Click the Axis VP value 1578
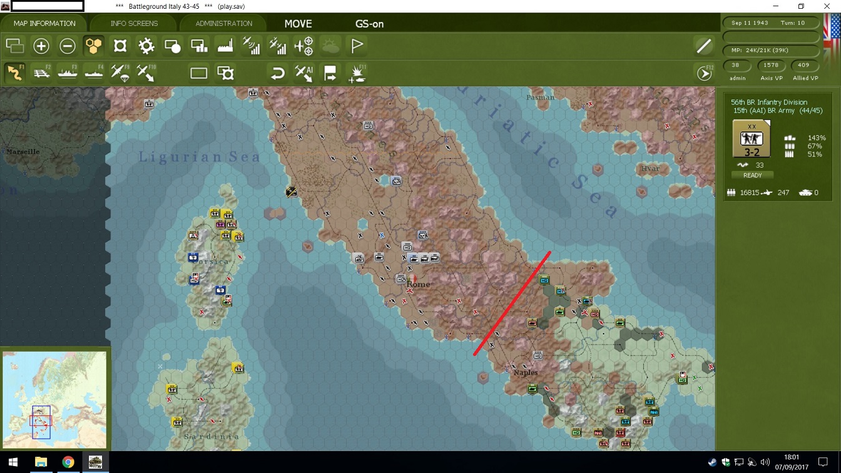Viewport: 841px width, 473px height. point(771,65)
